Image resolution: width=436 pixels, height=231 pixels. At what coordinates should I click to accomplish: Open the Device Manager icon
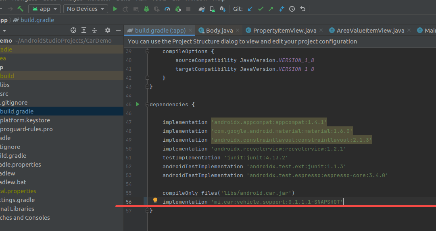point(212,9)
